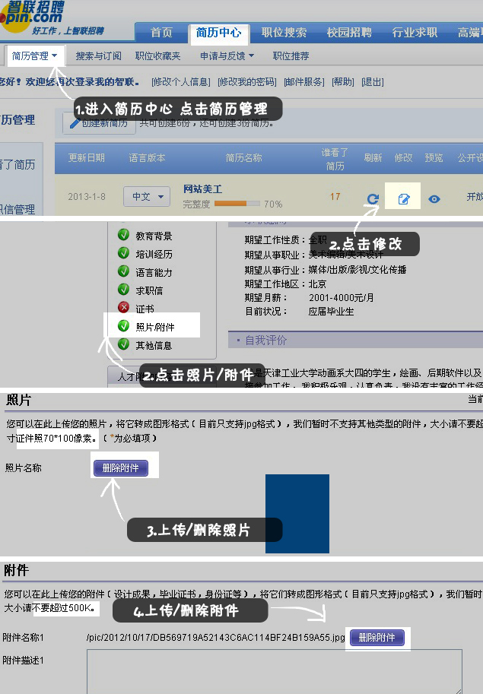This screenshot has width=483, height=694.
Task: Open the 简历管理 dropdown menu
Action: tap(34, 55)
